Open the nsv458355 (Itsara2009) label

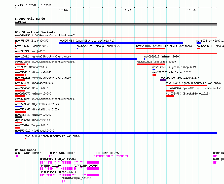[x=32, y=41]
